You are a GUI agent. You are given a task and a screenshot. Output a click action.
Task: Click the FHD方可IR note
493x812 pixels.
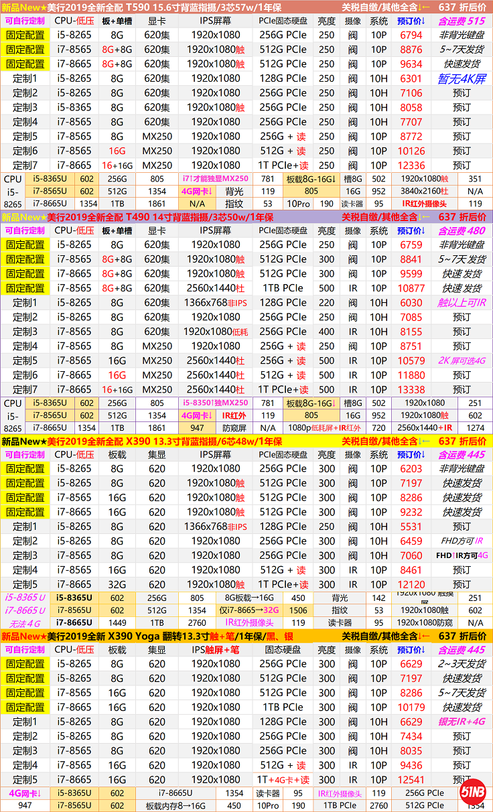click(462, 541)
